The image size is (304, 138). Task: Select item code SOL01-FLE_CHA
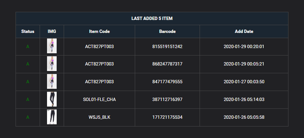point(100,100)
